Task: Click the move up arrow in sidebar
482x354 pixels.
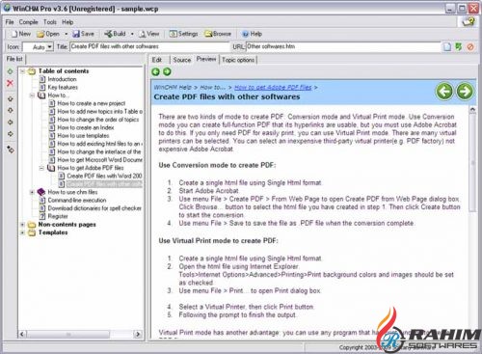Action: tap(11, 98)
